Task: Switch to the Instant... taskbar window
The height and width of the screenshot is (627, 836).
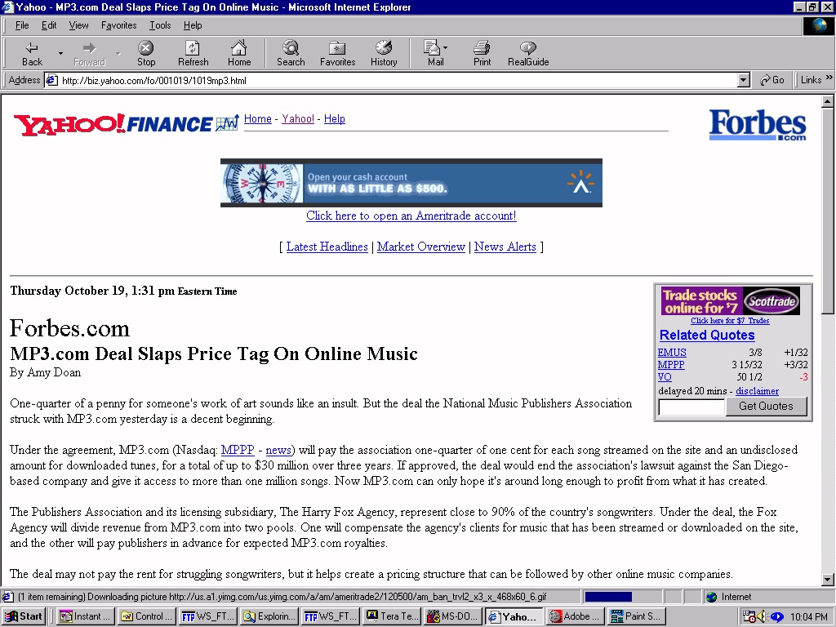Action: [85, 616]
